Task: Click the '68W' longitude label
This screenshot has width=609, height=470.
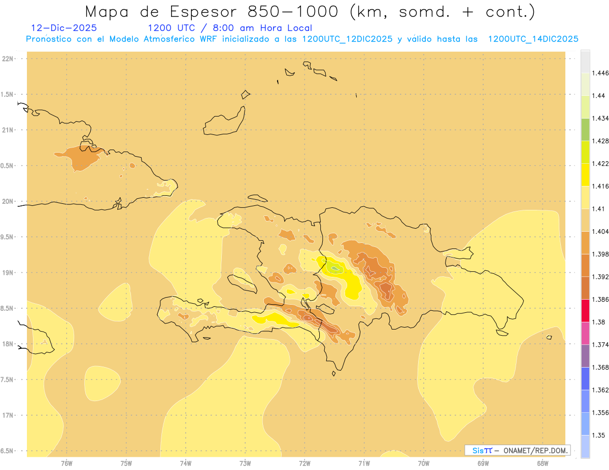Action: tap(543, 463)
